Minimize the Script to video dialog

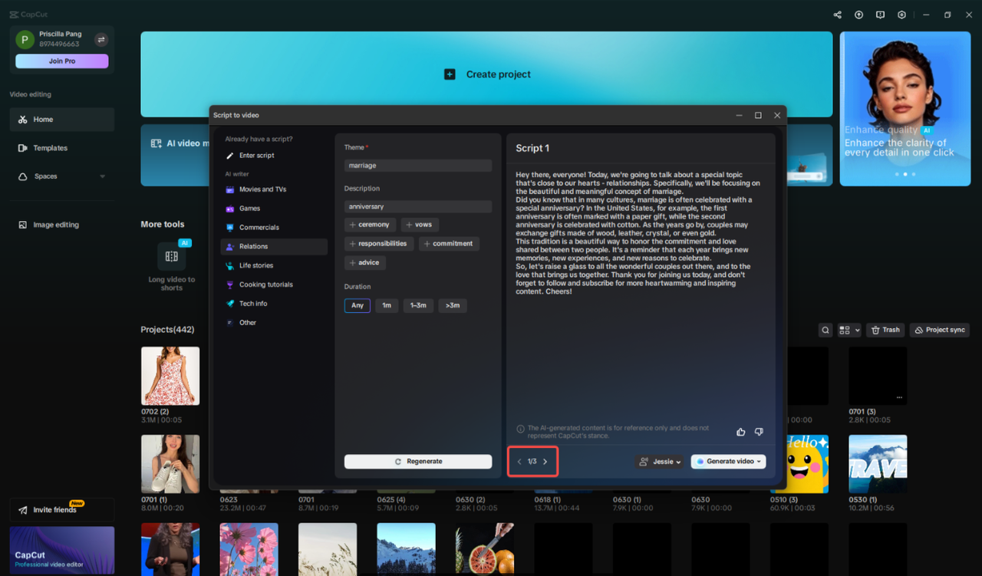(739, 115)
